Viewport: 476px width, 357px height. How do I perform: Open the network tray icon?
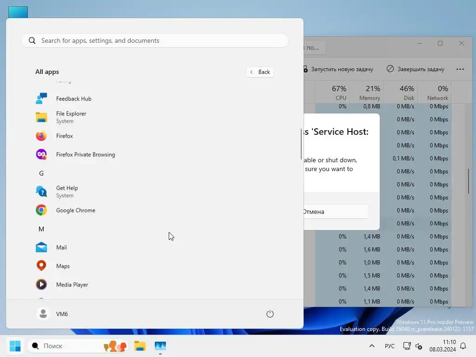pos(407,346)
